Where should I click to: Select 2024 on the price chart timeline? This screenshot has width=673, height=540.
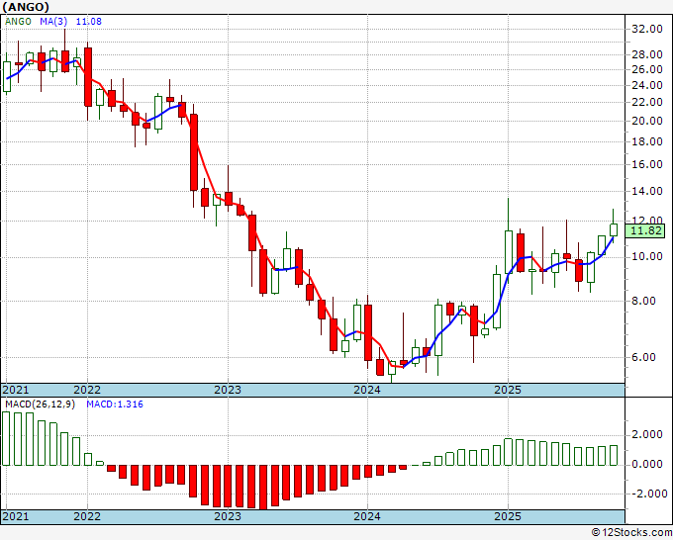click(x=367, y=390)
